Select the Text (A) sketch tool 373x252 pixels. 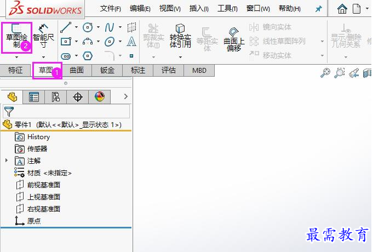[131, 42]
